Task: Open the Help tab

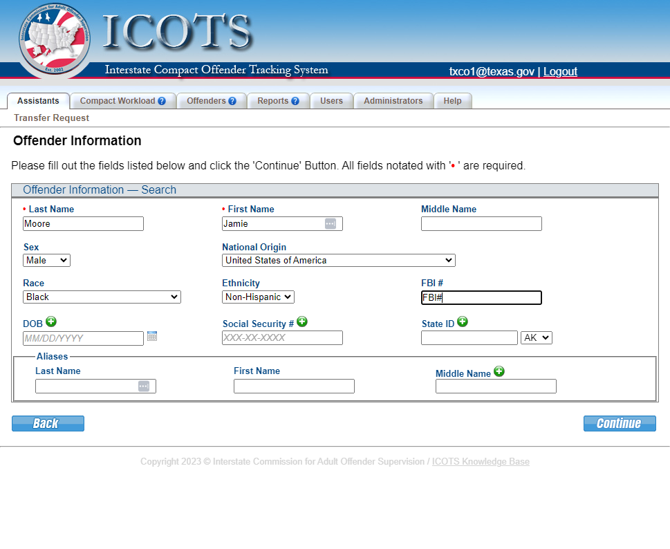Action: click(x=452, y=101)
